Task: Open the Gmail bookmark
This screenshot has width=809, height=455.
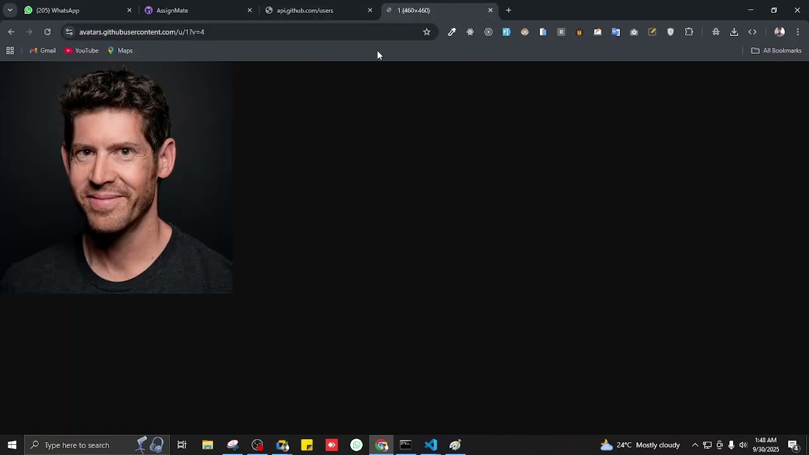Action: click(42, 51)
